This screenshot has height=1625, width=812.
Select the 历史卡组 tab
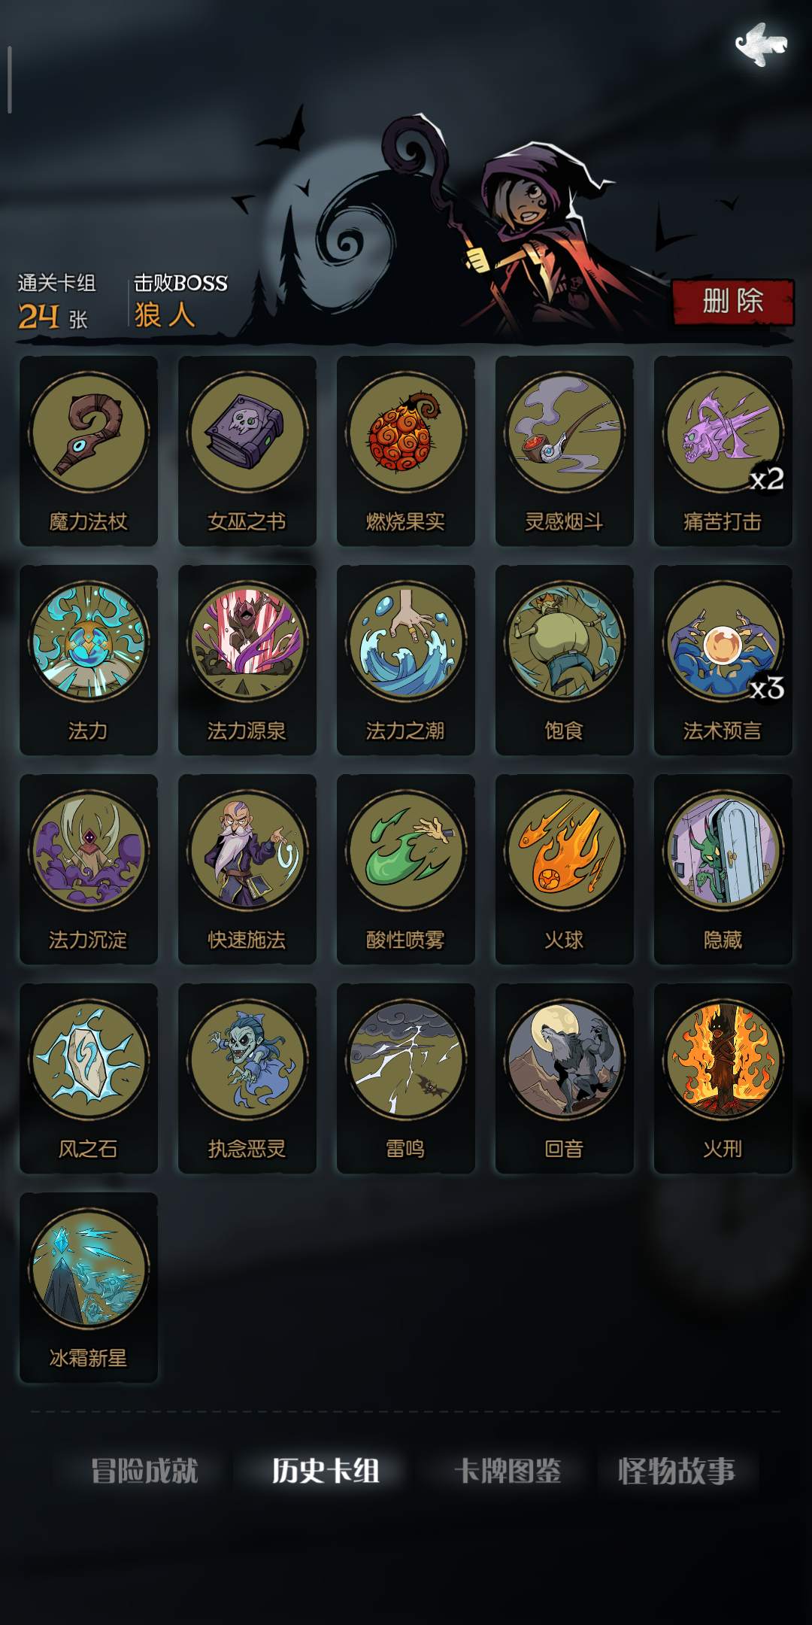pos(326,1471)
